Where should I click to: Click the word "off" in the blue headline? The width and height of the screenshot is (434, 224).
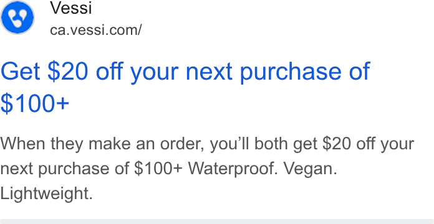point(109,71)
